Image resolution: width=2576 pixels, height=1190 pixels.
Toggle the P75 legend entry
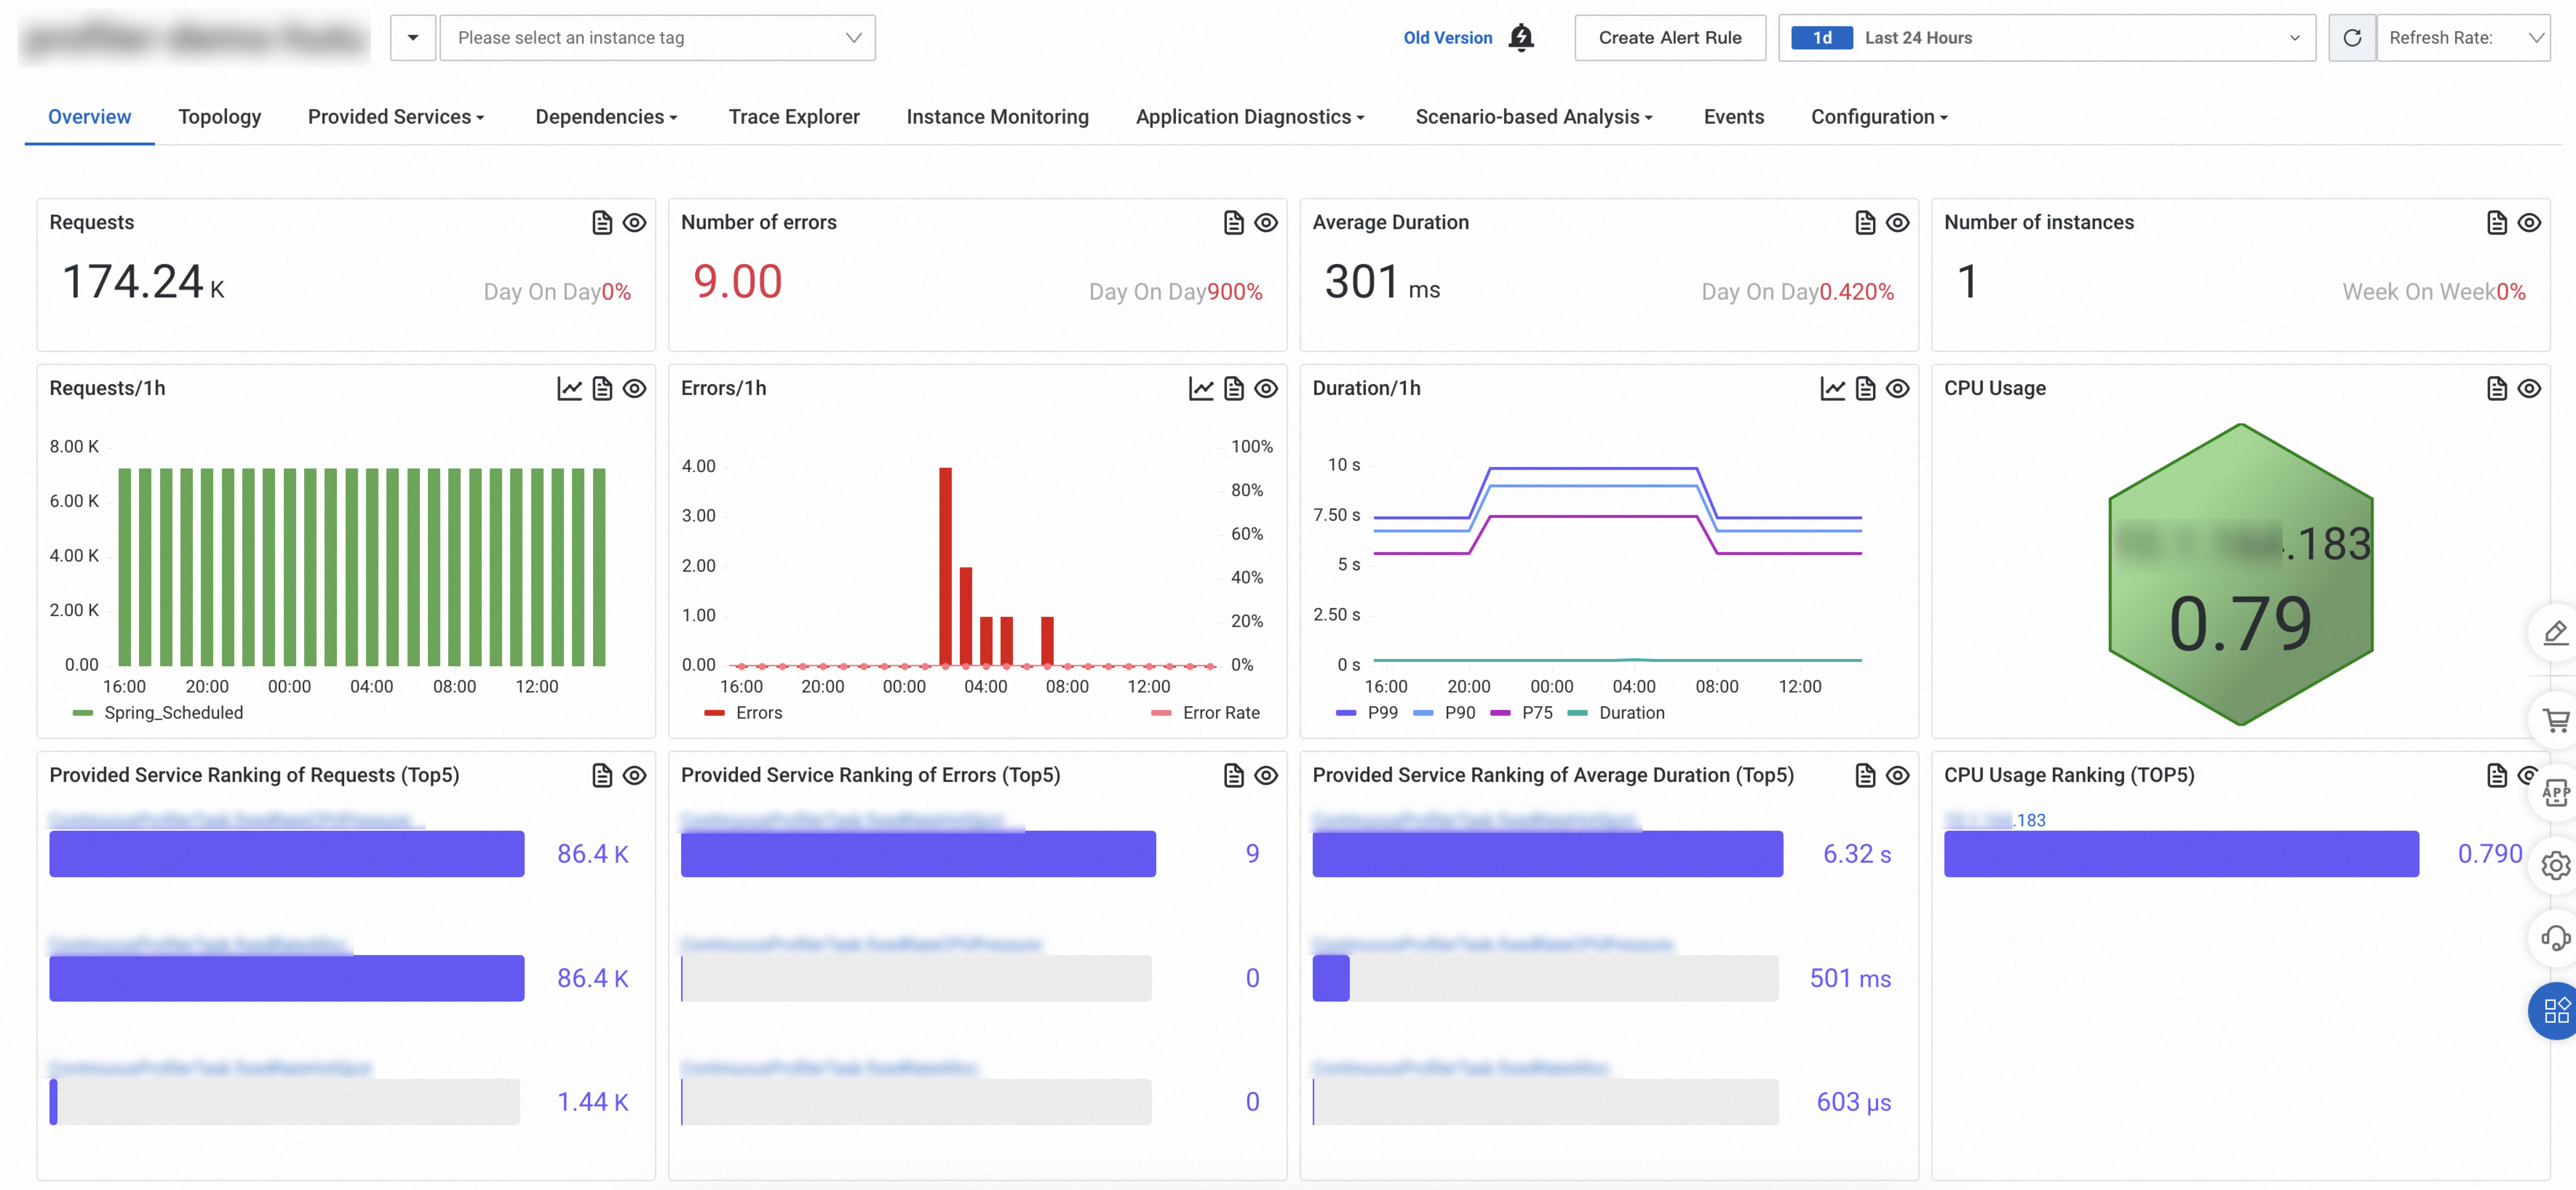1521,712
